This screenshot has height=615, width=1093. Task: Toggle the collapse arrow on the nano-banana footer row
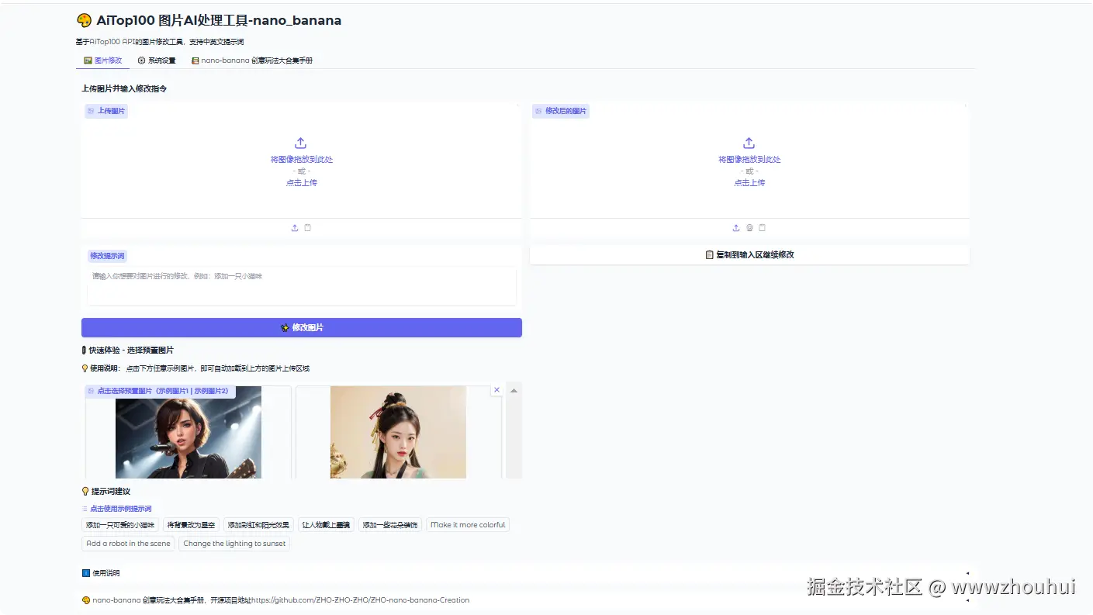(967, 600)
